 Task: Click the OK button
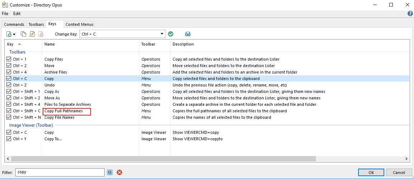click(x=371, y=173)
